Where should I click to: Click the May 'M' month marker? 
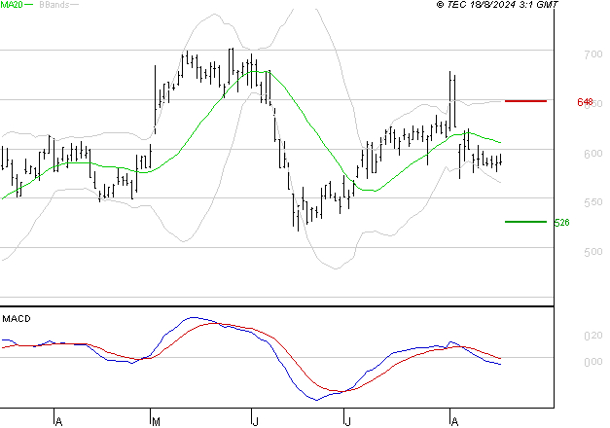click(x=156, y=421)
